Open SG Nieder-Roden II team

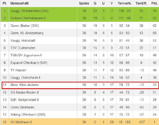click(x=25, y=92)
